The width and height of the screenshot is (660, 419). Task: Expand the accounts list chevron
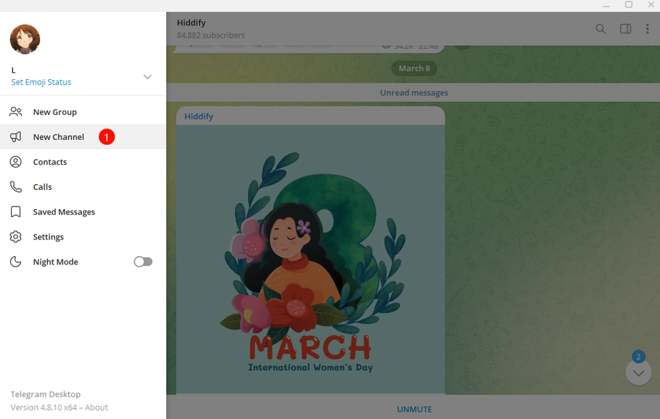147,77
